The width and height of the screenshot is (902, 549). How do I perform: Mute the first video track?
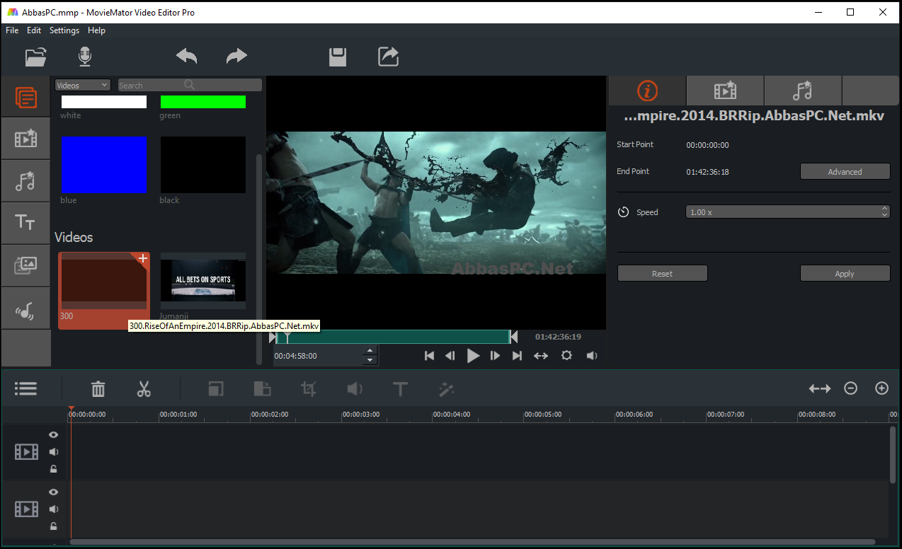click(x=54, y=452)
